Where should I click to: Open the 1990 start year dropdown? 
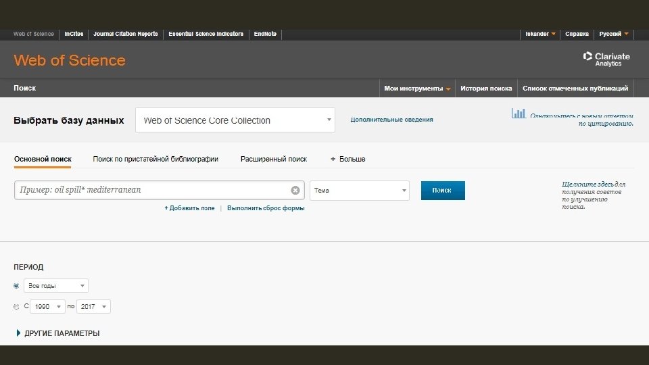pyautogui.click(x=47, y=306)
